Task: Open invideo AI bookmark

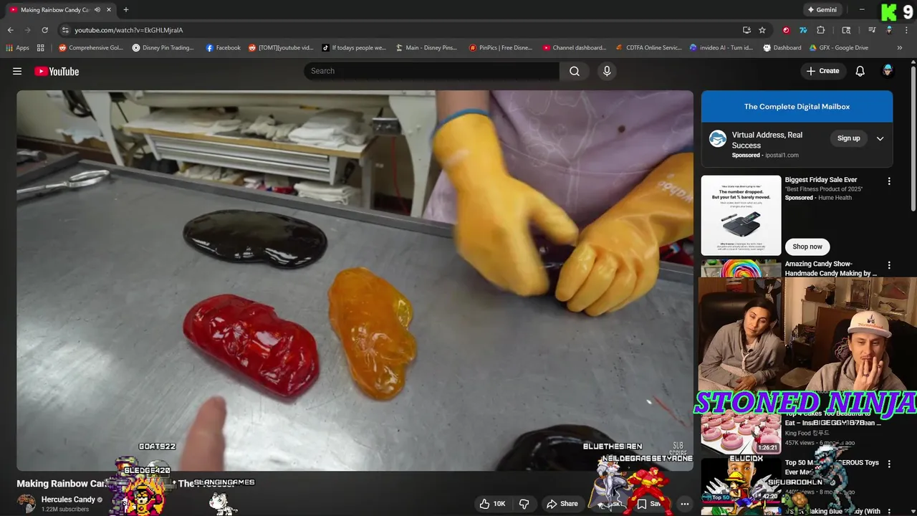Action: coord(721,48)
